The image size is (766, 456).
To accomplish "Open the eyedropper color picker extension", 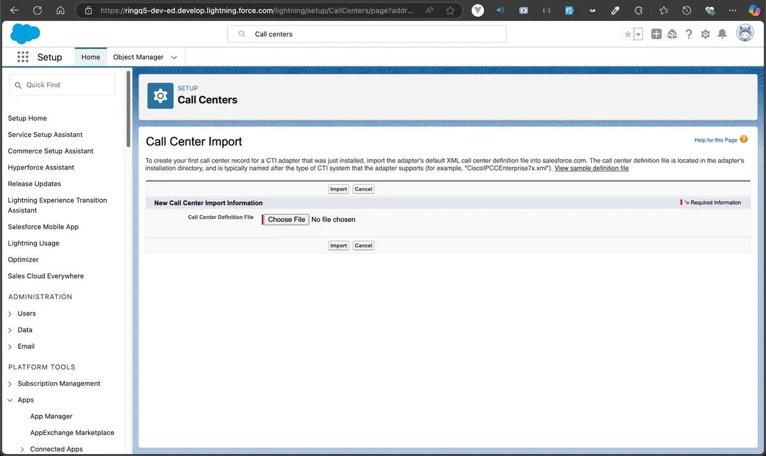I will 615,10.
